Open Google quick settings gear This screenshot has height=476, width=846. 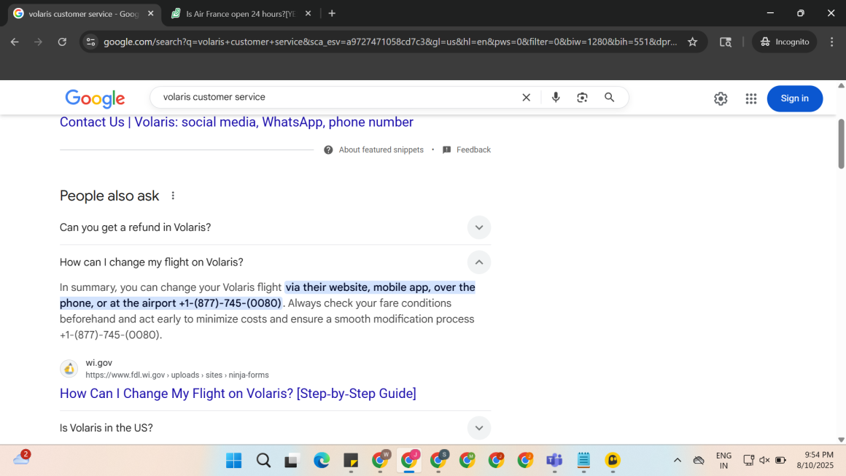click(721, 98)
